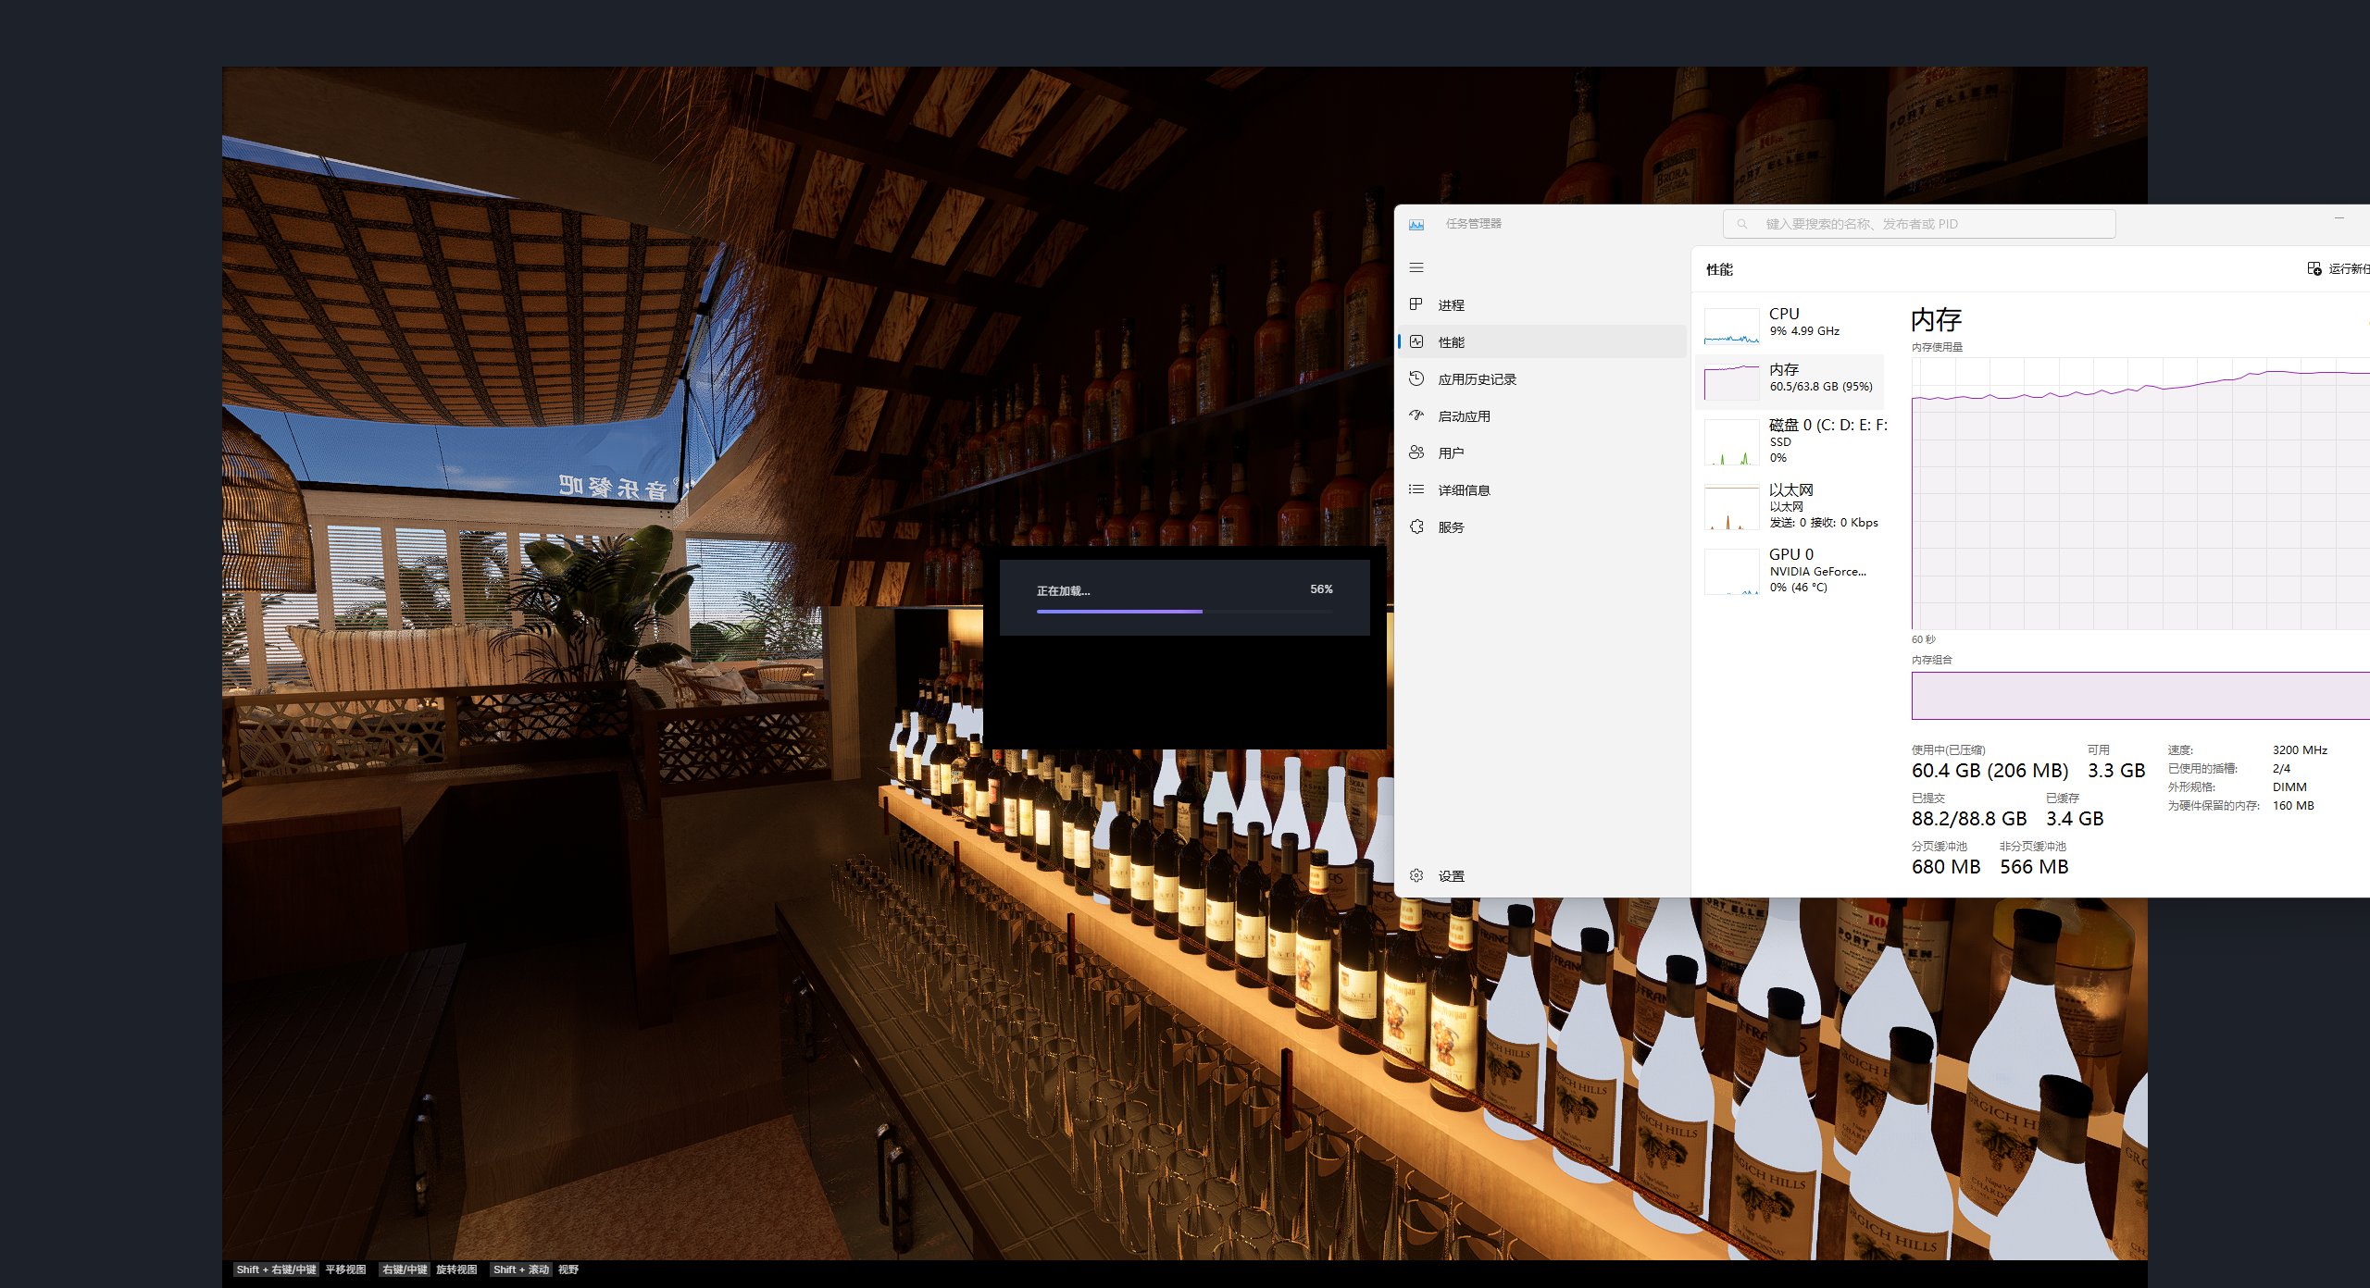
Task: Select the GPU 0 NVIDIA entry
Action: (x=1791, y=570)
